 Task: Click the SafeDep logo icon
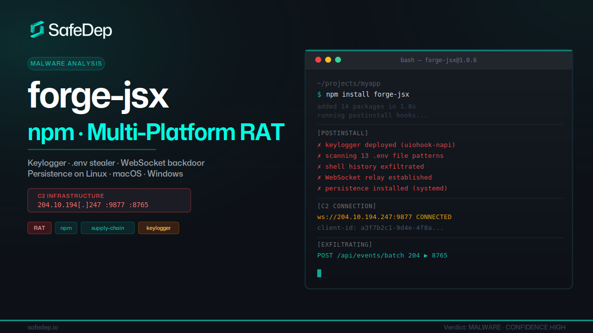[x=36, y=30]
